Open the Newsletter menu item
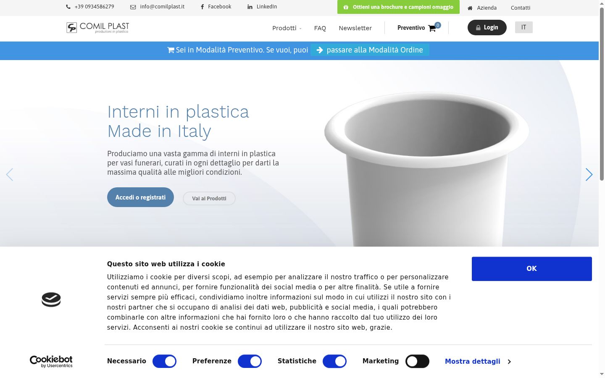This screenshot has width=605, height=378. pos(355,28)
